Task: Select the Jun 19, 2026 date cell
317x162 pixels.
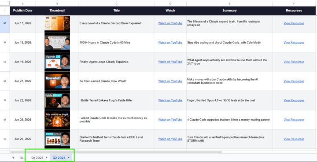Action: coord(22,62)
